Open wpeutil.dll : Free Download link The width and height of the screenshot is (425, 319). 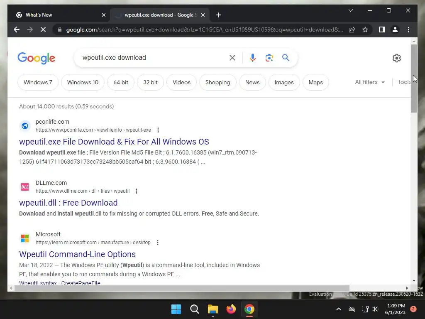68,203
